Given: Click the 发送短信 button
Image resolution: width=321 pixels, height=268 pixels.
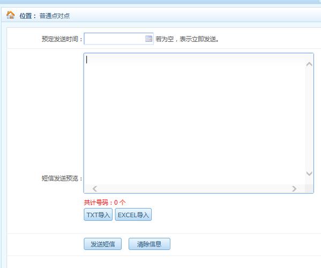Looking at the screenshot, I should (x=102, y=244).
